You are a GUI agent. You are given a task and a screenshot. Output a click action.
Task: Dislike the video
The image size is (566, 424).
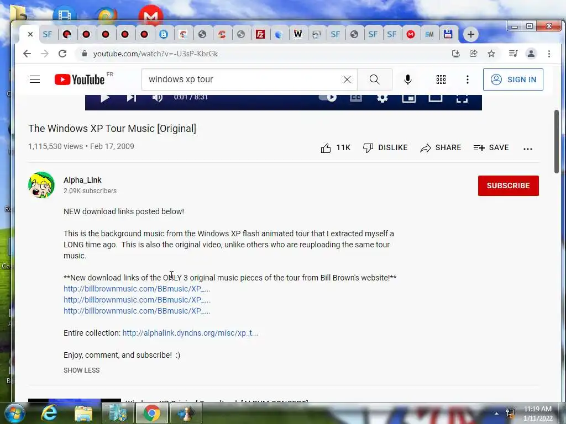(x=385, y=148)
